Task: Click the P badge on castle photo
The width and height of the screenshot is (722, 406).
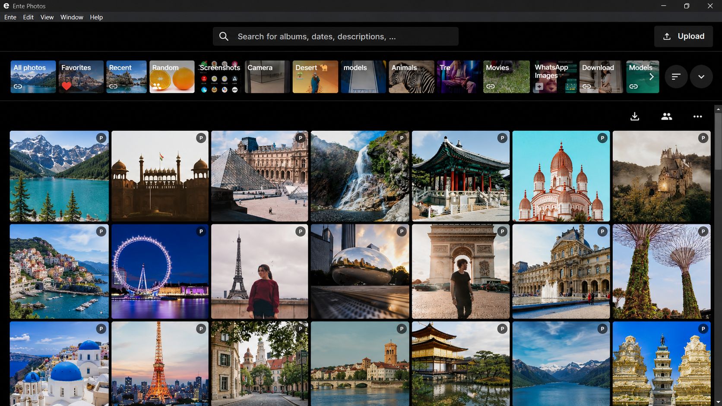Action: click(703, 138)
